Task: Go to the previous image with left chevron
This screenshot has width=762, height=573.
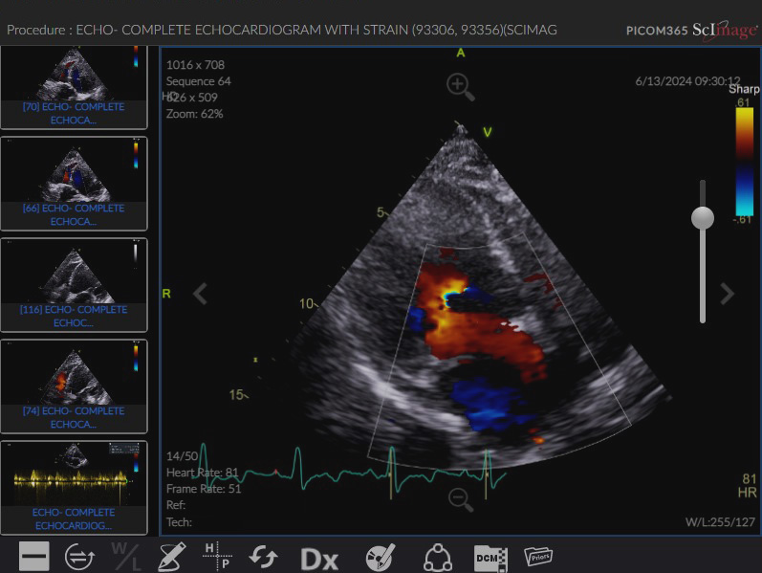Action: 200,294
